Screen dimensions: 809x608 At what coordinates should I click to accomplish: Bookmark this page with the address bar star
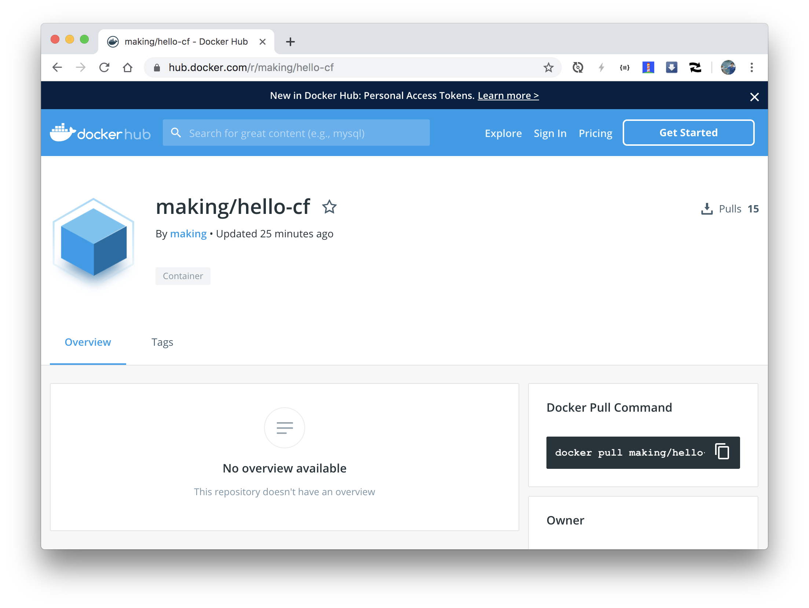(x=548, y=67)
